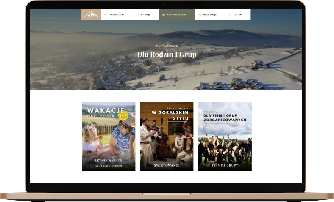Go to the Atrakcje page
Image resolution: width=334 pixels, height=202 pixels.
(x=145, y=15)
